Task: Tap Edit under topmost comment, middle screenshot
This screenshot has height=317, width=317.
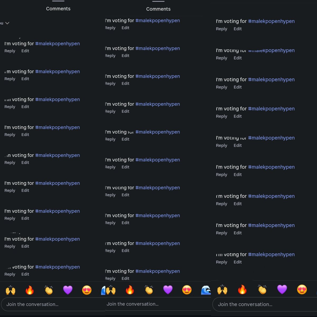Action: pos(125,28)
